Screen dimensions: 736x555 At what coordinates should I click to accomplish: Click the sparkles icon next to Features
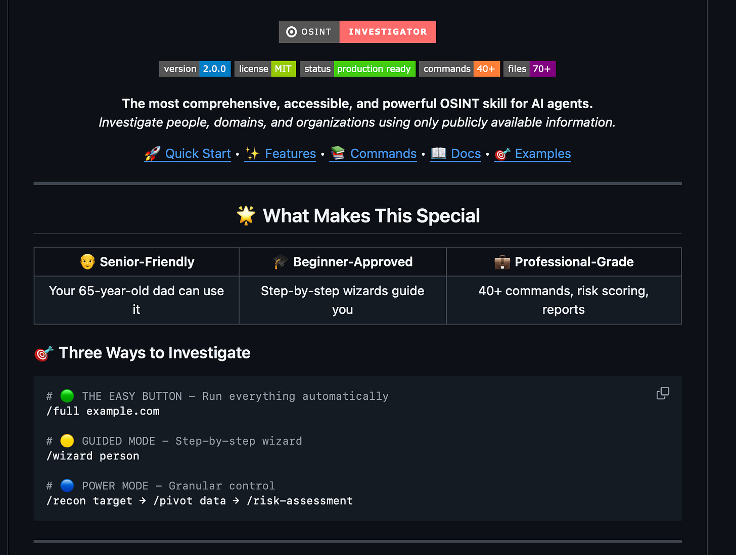coord(254,153)
